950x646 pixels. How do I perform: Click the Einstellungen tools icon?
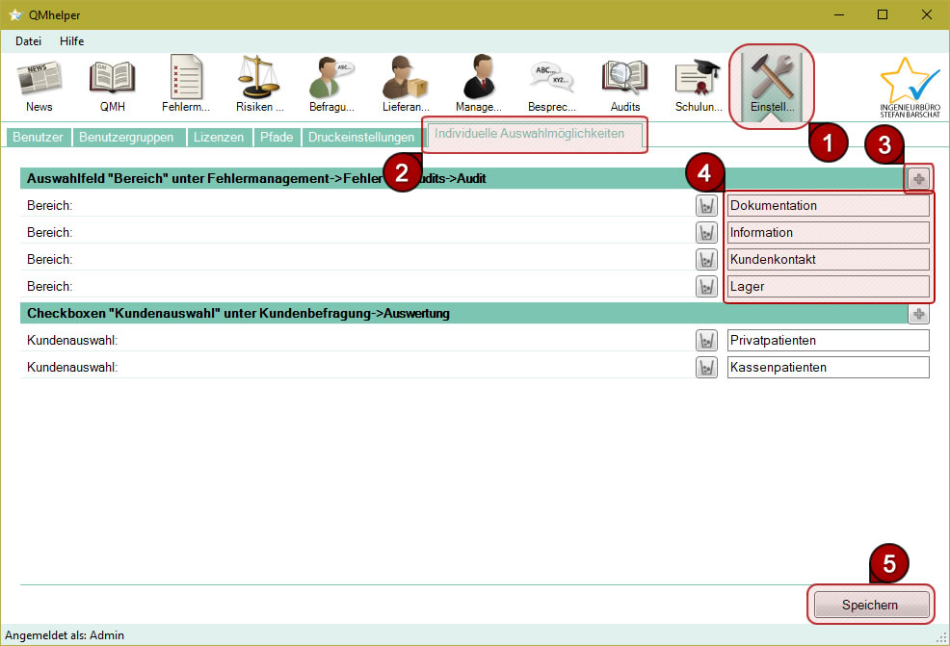772,84
